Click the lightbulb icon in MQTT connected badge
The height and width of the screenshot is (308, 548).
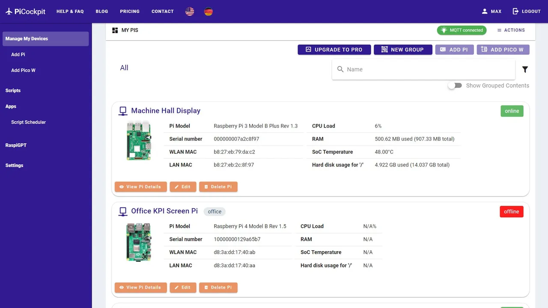tap(444, 30)
